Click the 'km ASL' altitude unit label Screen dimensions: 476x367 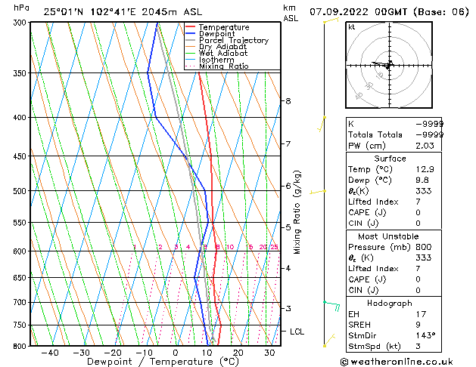291,13
